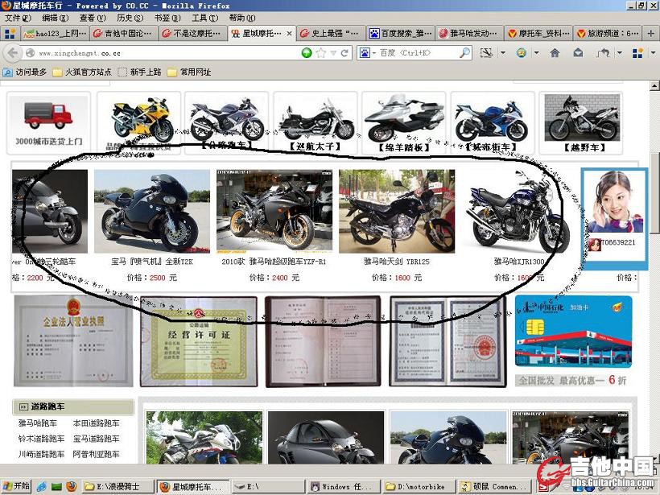Click the 【越野车】 category link

[x=582, y=147]
